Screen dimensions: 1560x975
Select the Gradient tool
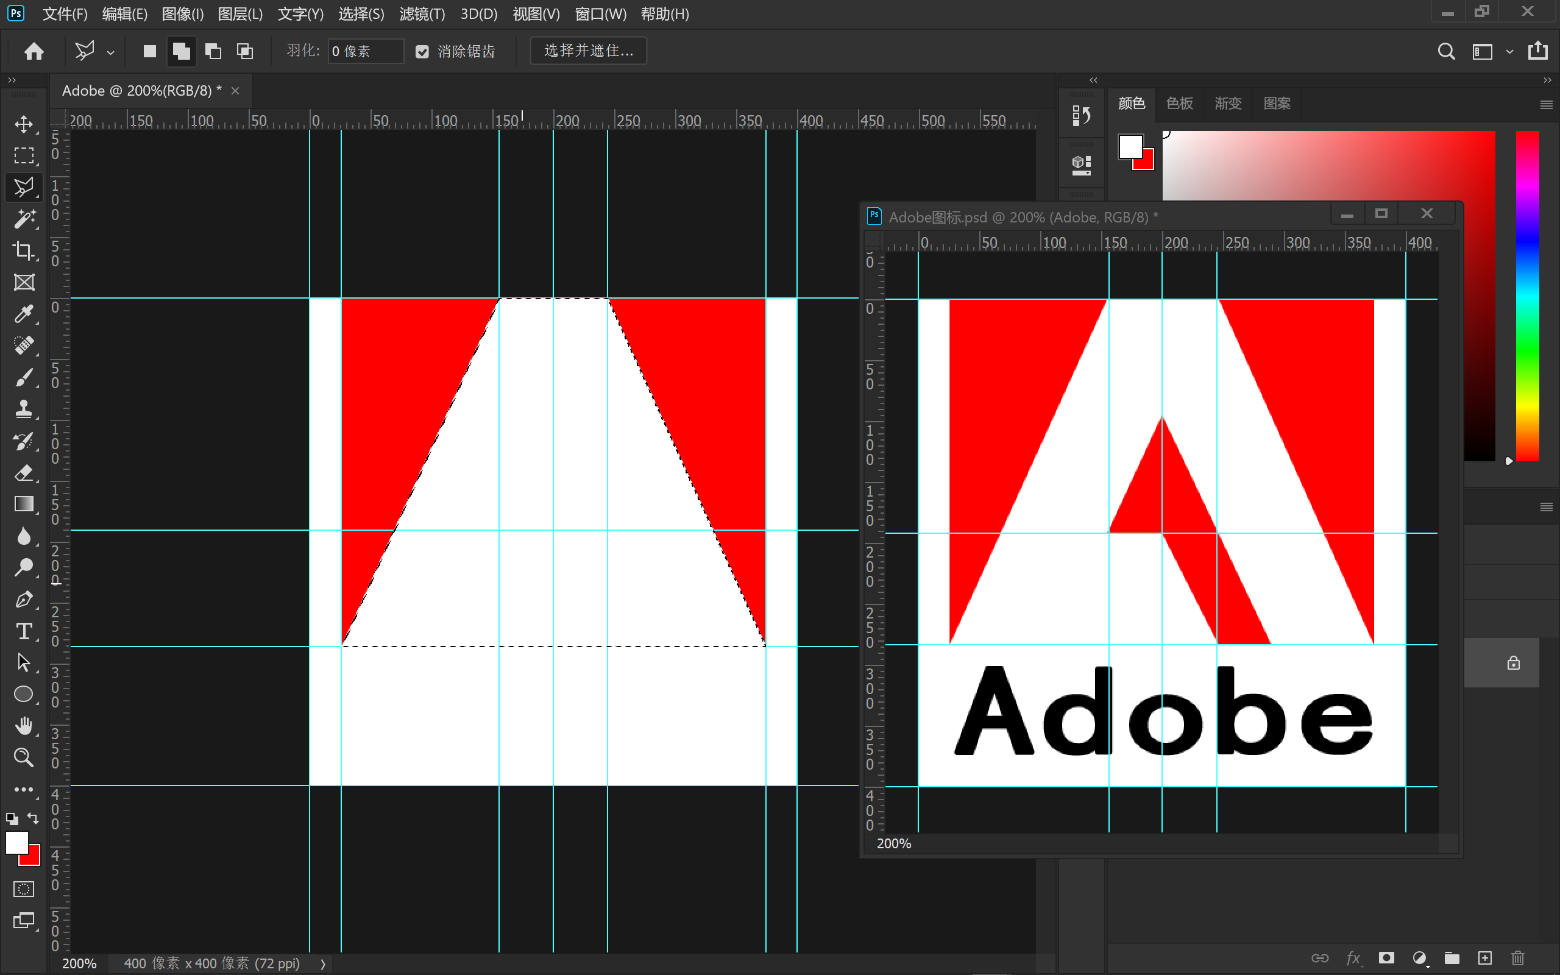[x=24, y=503]
